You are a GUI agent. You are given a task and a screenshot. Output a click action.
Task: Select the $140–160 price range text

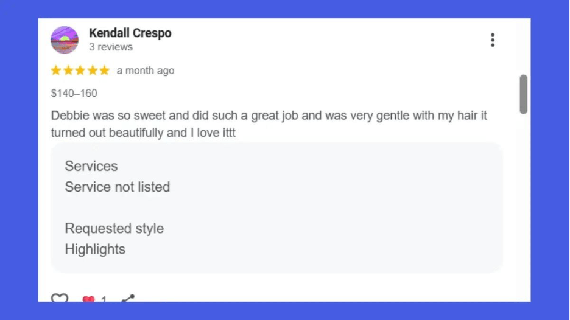(x=74, y=93)
